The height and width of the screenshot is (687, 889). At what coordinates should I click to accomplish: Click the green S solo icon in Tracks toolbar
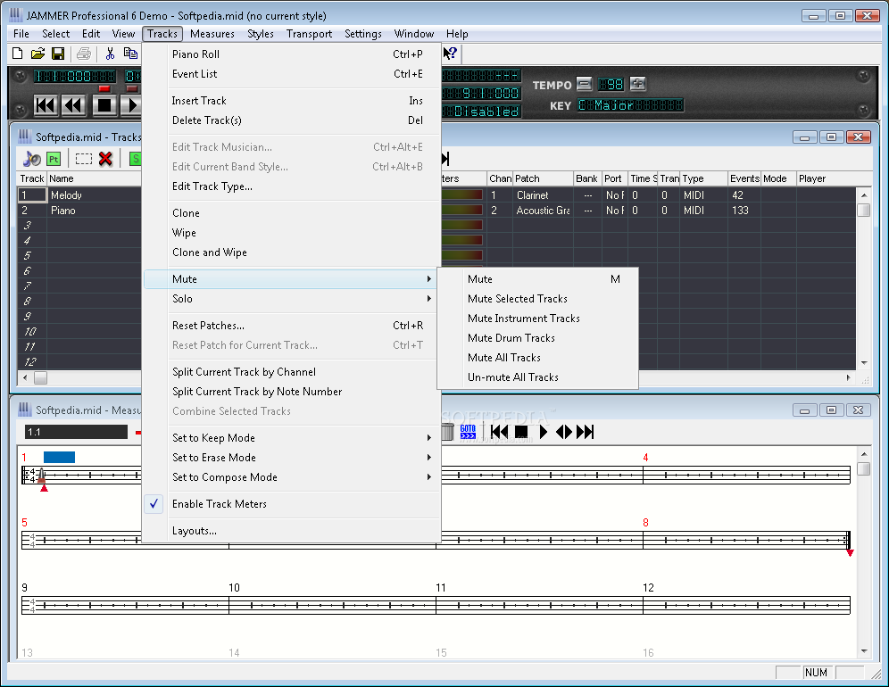tap(135, 159)
